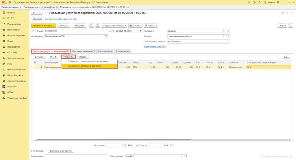The height and width of the screenshot is (160, 296).
Task: Open calendar picker for date field
Action: pos(140,31)
